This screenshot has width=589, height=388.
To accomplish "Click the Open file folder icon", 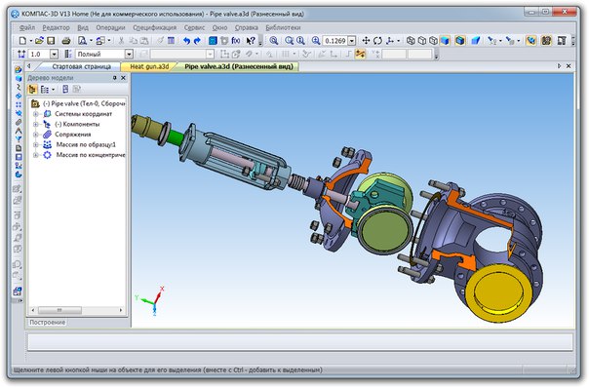I will pos(39,41).
